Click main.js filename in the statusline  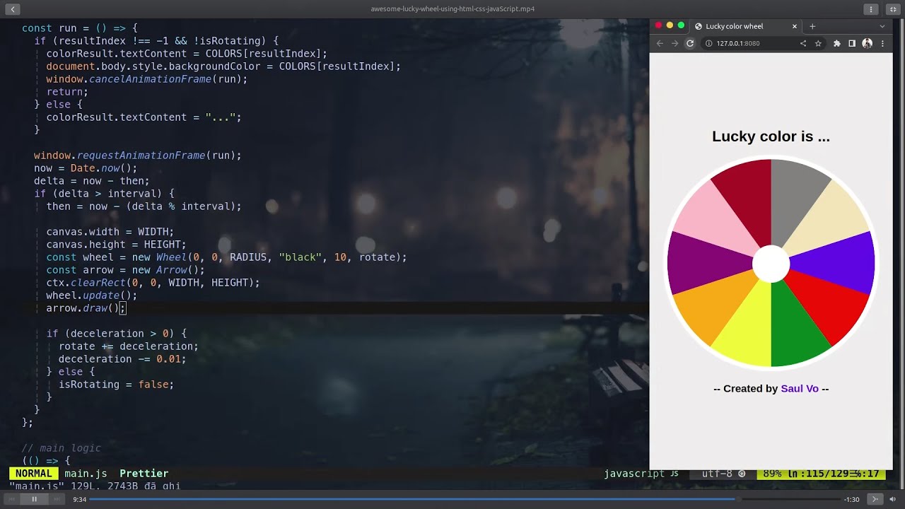click(x=86, y=474)
